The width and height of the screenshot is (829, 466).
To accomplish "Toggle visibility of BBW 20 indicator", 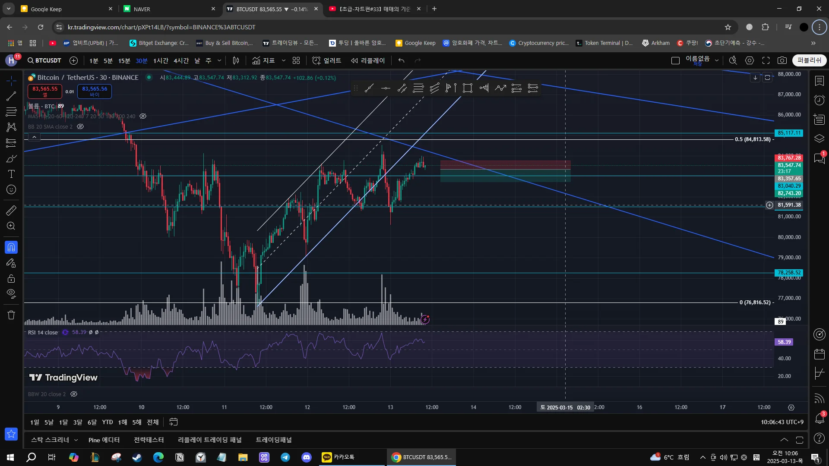I will pos(74,394).
